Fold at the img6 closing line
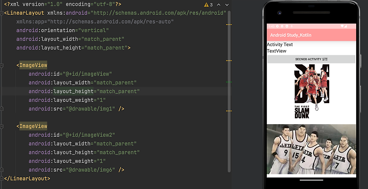Screen dimensions: 368x189 coord(1,170)
